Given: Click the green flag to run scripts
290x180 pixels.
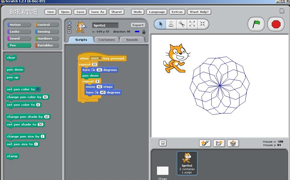Looking at the screenshot, I should coord(256,24).
